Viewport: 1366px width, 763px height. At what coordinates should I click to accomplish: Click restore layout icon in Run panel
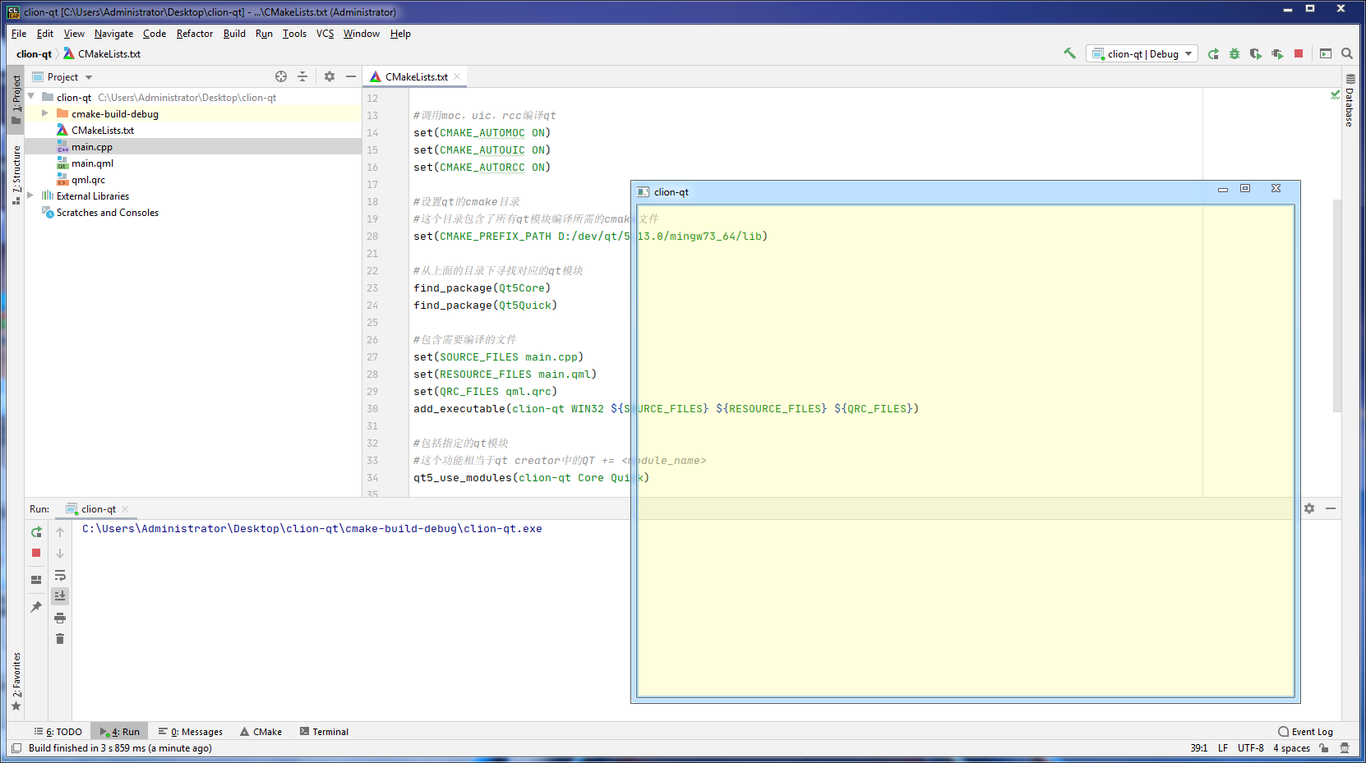(36, 580)
